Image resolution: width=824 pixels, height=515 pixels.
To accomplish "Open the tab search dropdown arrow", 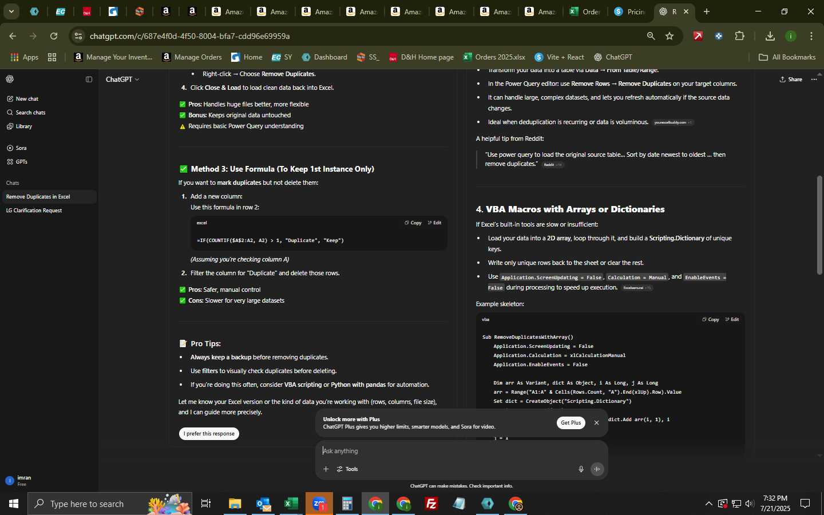I will [11, 11].
